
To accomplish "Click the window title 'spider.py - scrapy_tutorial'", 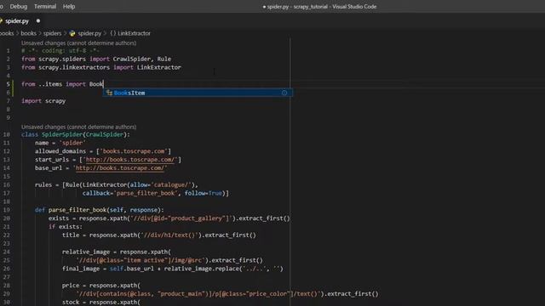I will pos(297,7).
